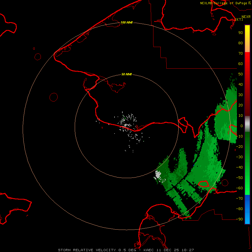Viewport: 252px width, 252px height.
Task: Click the 50 value on the velocity scale
Action: (241, 74)
